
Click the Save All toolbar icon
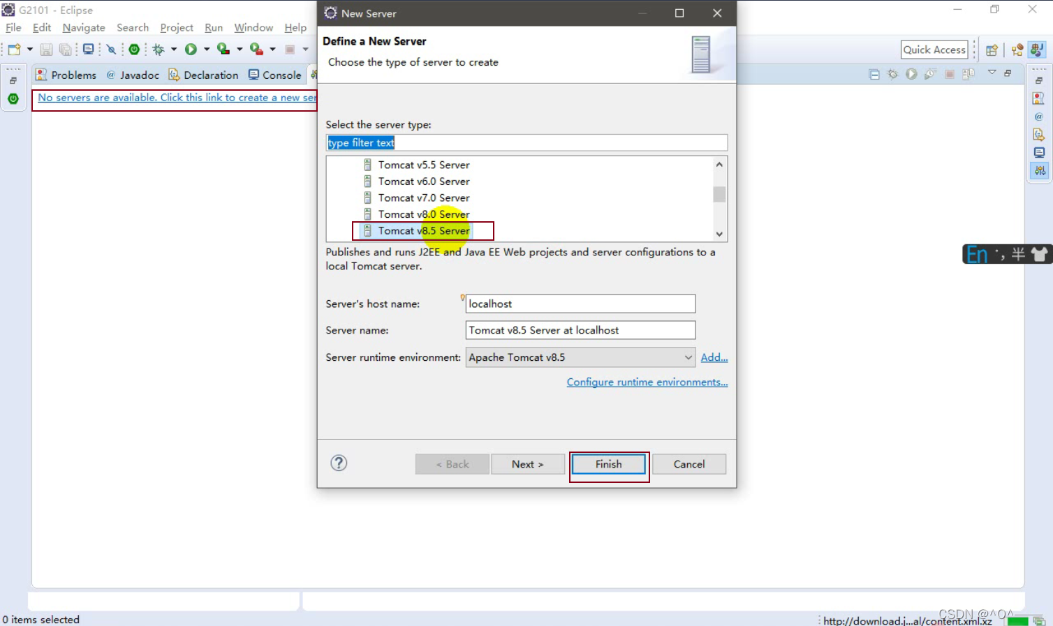click(65, 50)
